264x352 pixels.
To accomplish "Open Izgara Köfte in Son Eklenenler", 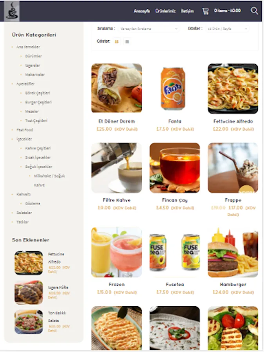I will tap(58, 287).
